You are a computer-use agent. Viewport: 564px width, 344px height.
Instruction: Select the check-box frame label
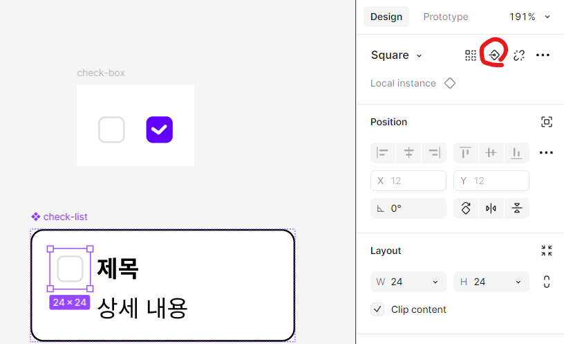coord(101,73)
